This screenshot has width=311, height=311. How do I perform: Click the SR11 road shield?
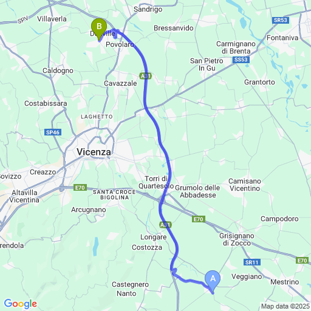point(252,262)
